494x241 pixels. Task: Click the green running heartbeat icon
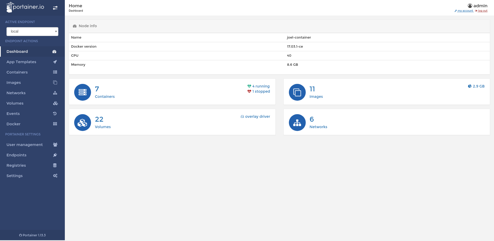[x=249, y=86]
